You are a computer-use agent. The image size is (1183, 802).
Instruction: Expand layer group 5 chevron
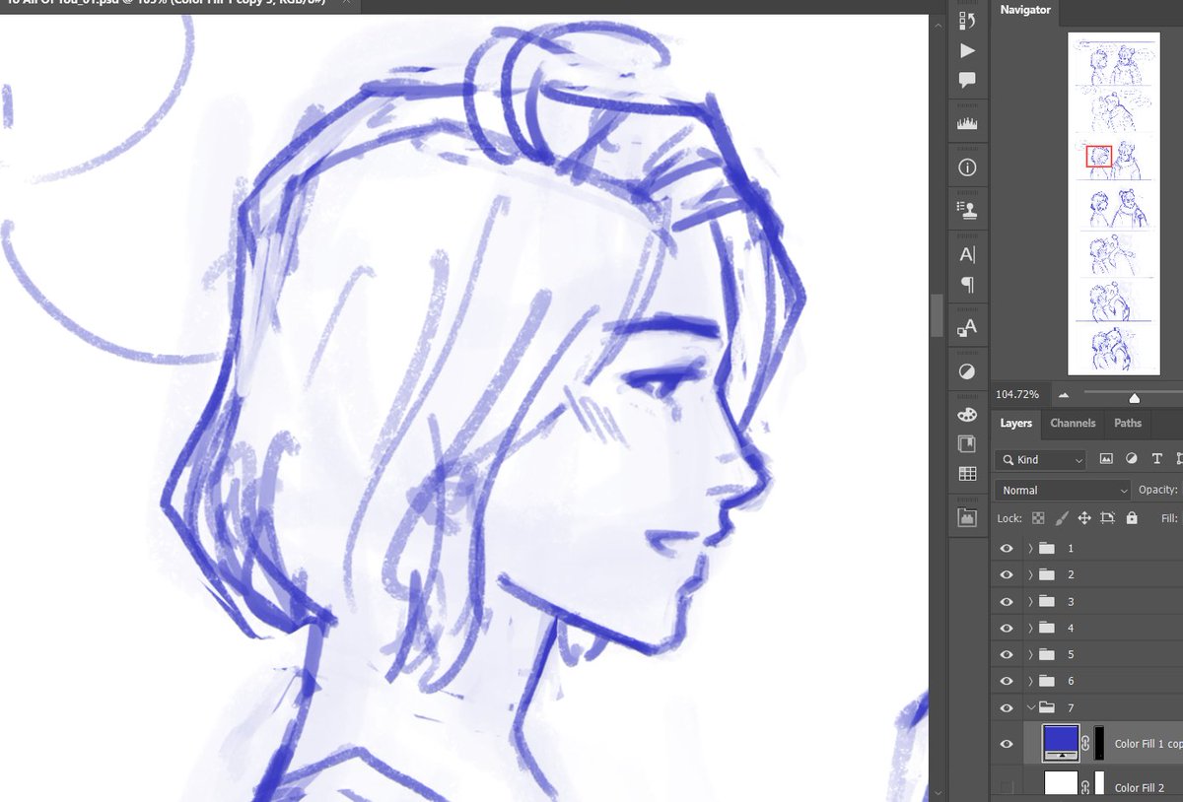click(1031, 654)
